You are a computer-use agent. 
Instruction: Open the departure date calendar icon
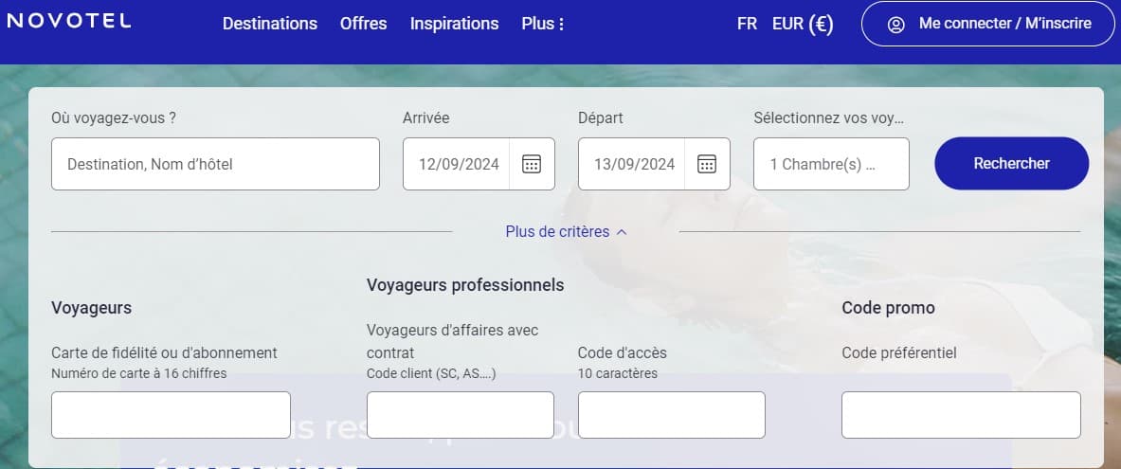[707, 164]
